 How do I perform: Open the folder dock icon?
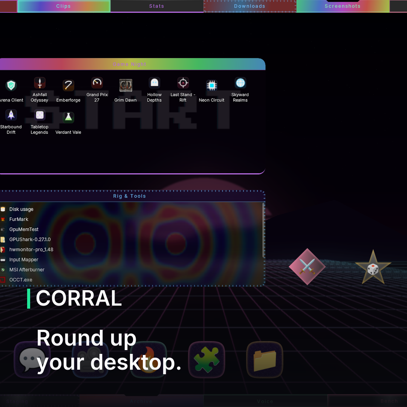[265, 360]
